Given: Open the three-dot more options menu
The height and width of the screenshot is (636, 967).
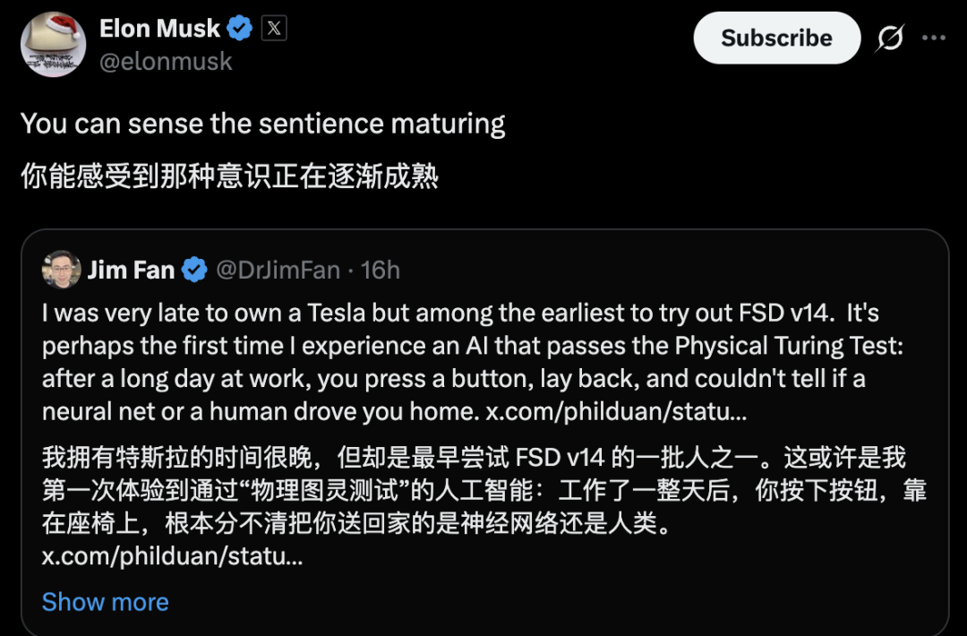Looking at the screenshot, I should 934,39.
